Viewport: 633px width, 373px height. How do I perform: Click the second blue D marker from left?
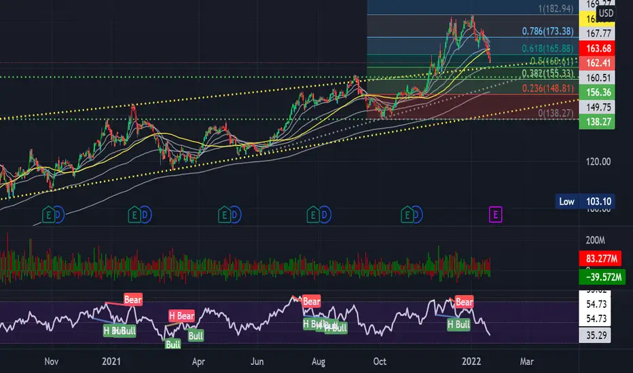coord(145,215)
